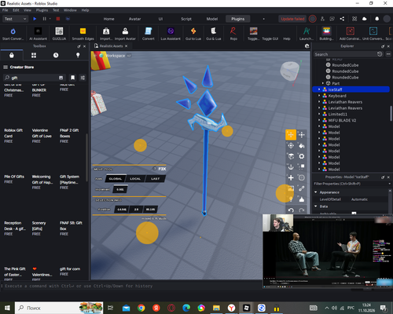Click the F3X Position X value field

click(122, 210)
